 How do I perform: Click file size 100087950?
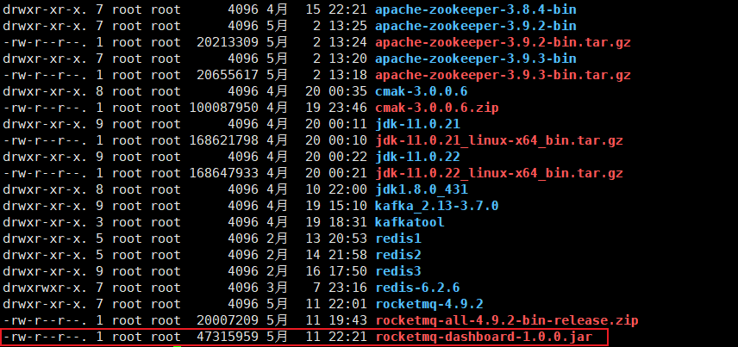[x=224, y=108]
